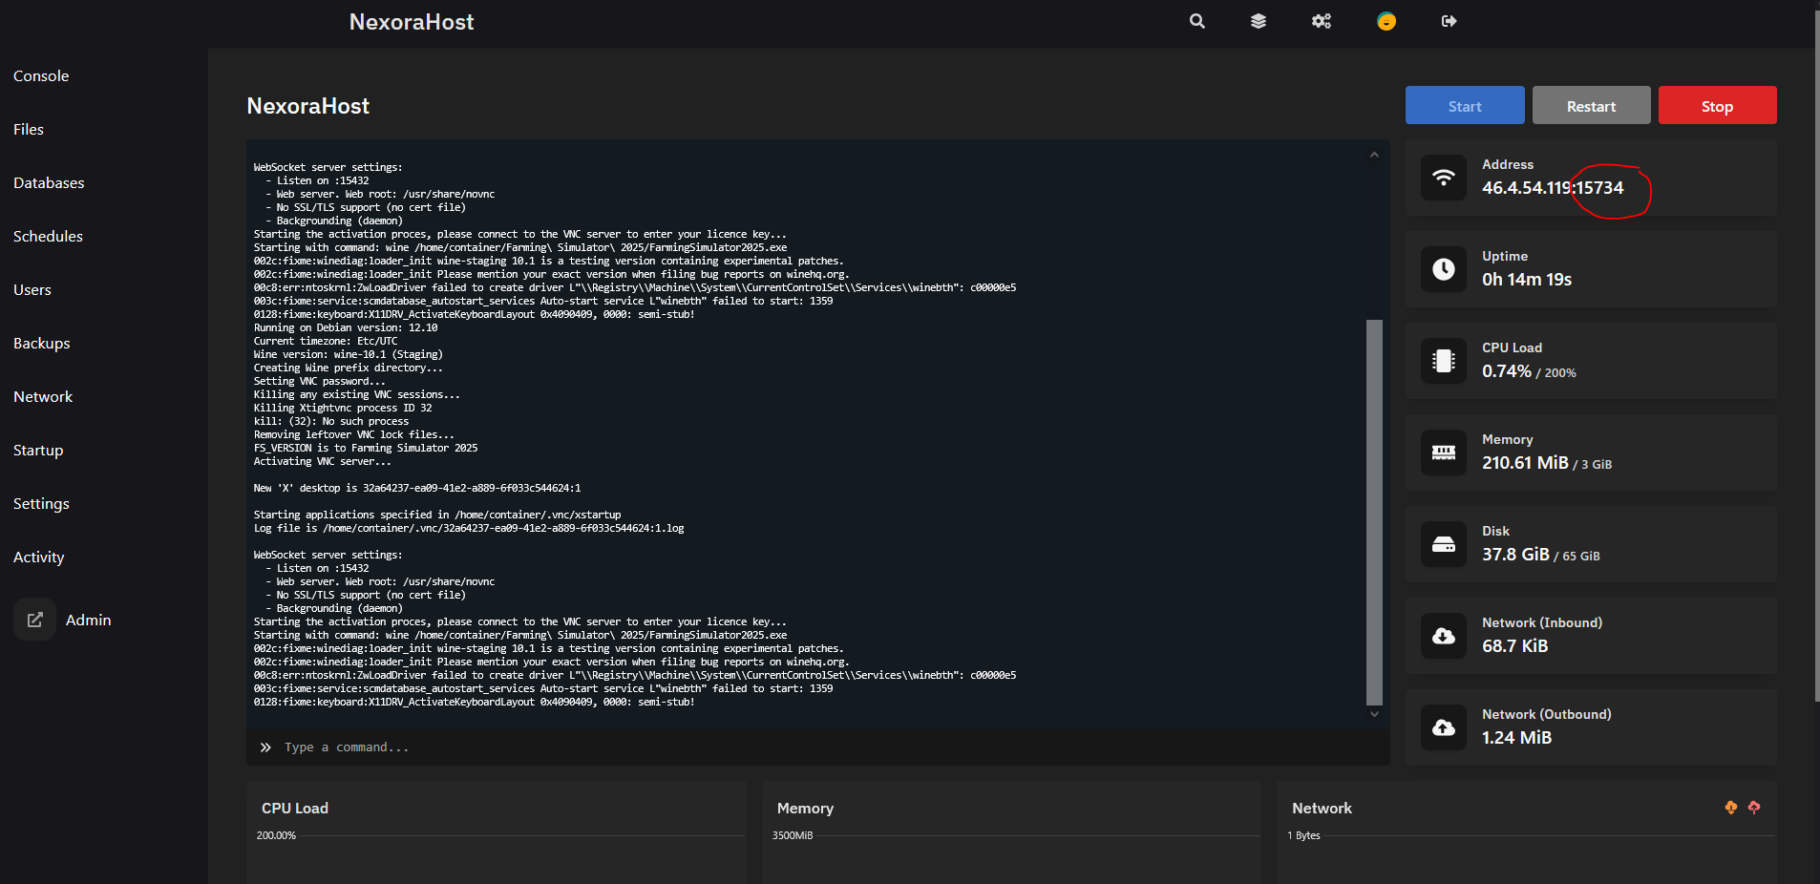Click the console scroll down arrow

[1374, 714]
